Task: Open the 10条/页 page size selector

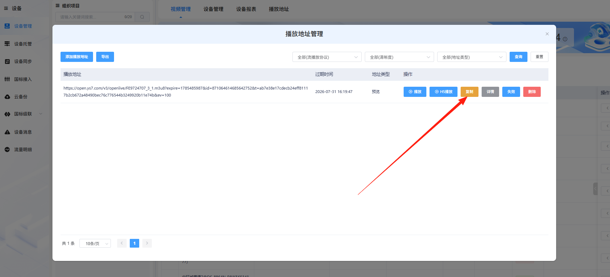Action: [95, 243]
